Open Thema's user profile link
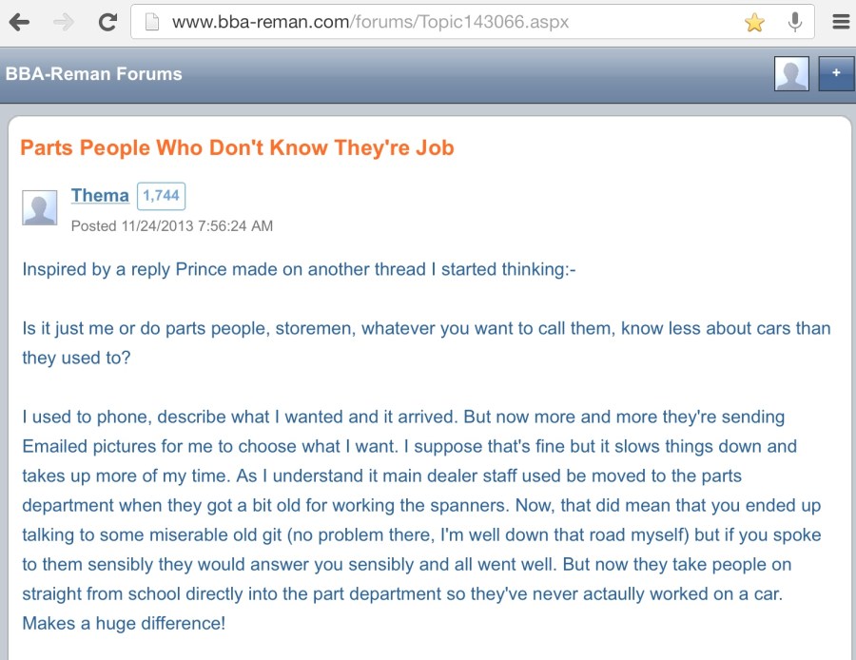This screenshot has width=856, height=660. [x=100, y=196]
